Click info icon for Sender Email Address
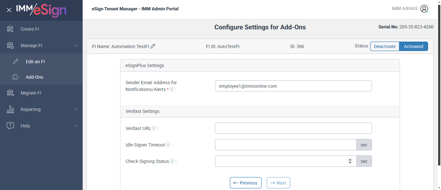The image size is (441, 190). tap(172, 89)
